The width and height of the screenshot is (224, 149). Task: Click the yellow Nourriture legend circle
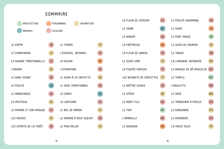(77, 23)
